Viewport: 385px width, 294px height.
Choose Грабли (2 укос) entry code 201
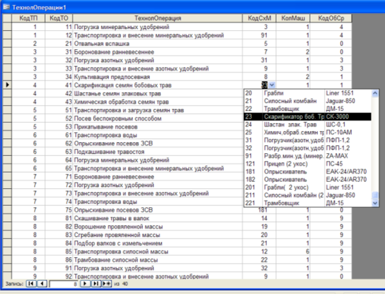point(307,188)
